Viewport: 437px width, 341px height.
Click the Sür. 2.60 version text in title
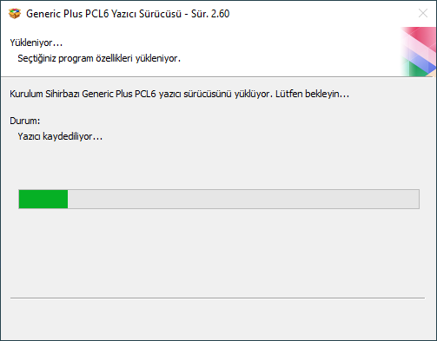[x=210, y=14]
